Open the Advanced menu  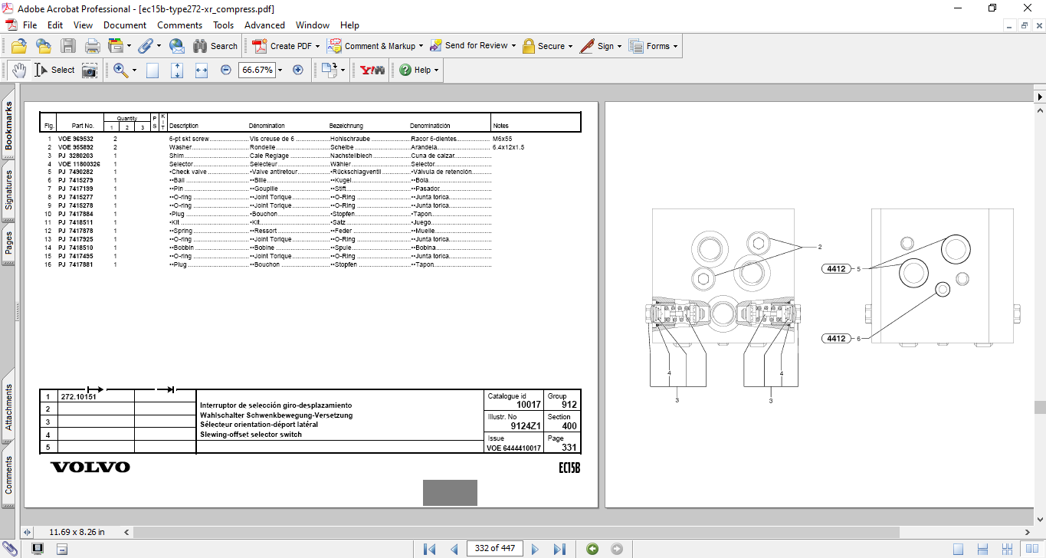[x=264, y=25]
